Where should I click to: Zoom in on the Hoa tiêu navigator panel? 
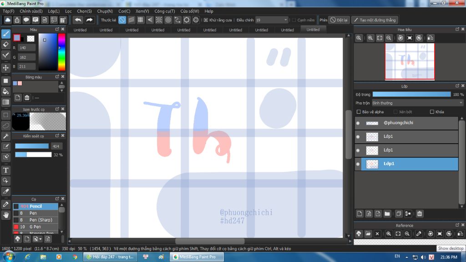(370, 38)
